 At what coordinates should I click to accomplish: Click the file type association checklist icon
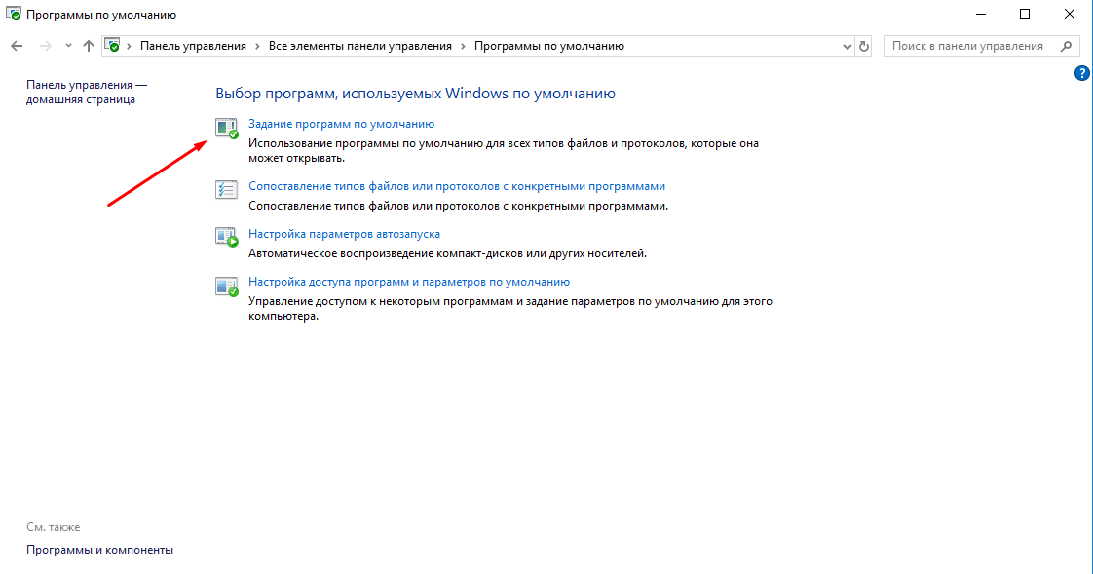point(227,190)
